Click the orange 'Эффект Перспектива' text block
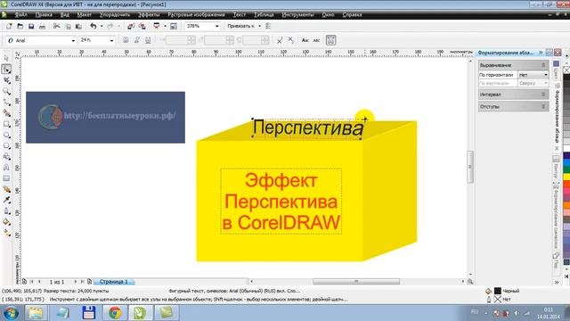Viewport: 570px width, 321px height. [x=281, y=202]
